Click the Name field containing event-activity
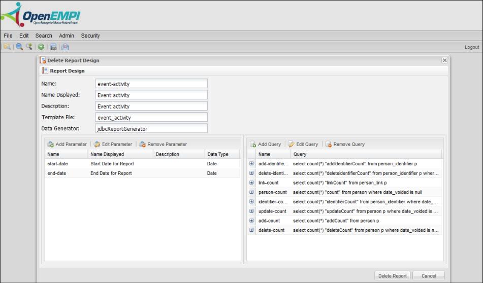This screenshot has height=283, width=483. (151, 84)
